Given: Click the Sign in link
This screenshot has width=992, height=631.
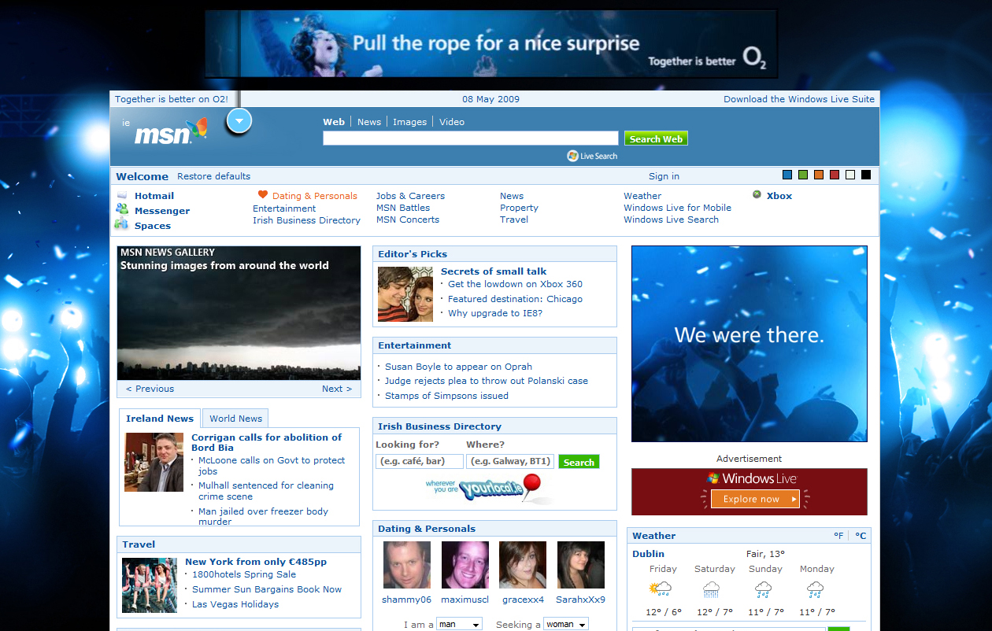Looking at the screenshot, I should tap(664, 176).
